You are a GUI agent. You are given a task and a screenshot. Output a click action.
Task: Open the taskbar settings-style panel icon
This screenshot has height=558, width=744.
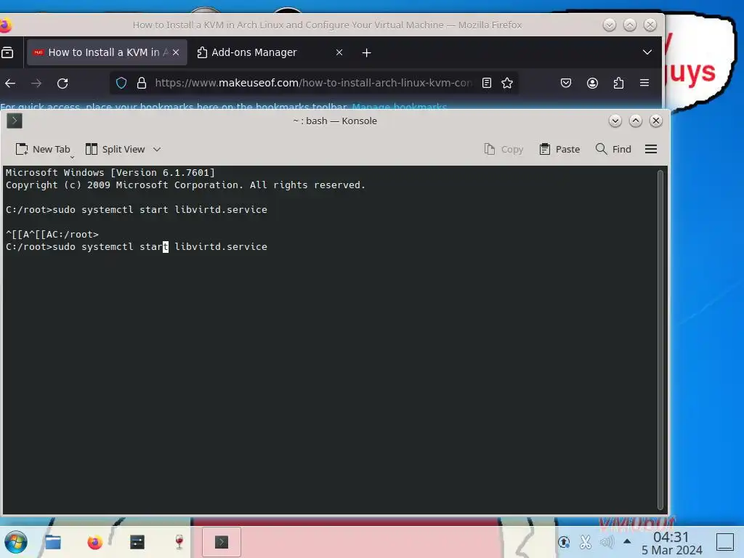pos(137,542)
